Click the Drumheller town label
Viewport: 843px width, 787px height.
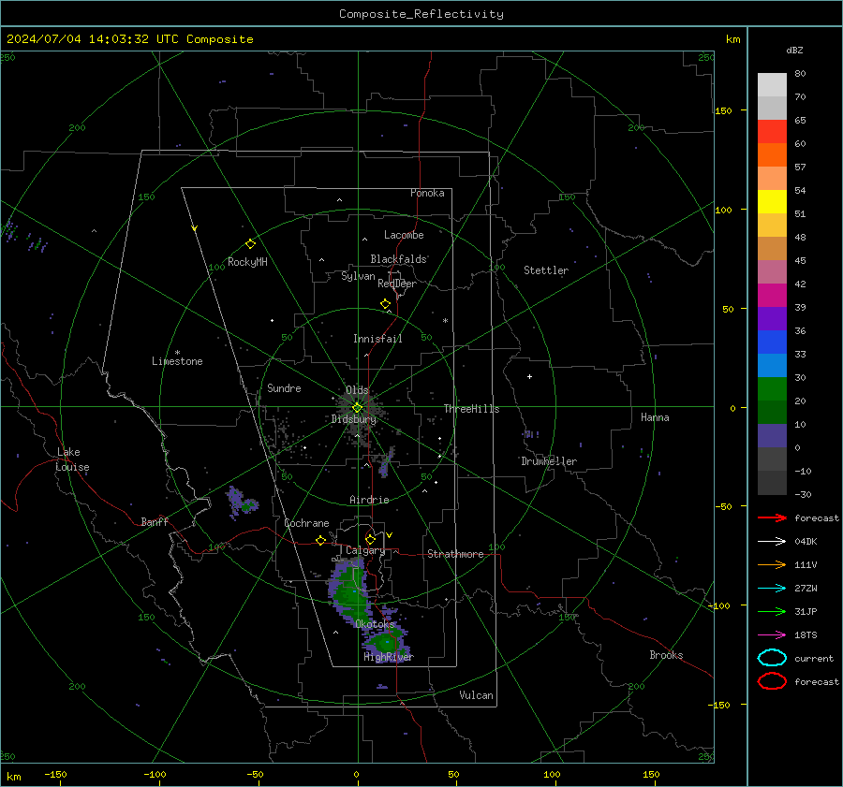tap(549, 461)
